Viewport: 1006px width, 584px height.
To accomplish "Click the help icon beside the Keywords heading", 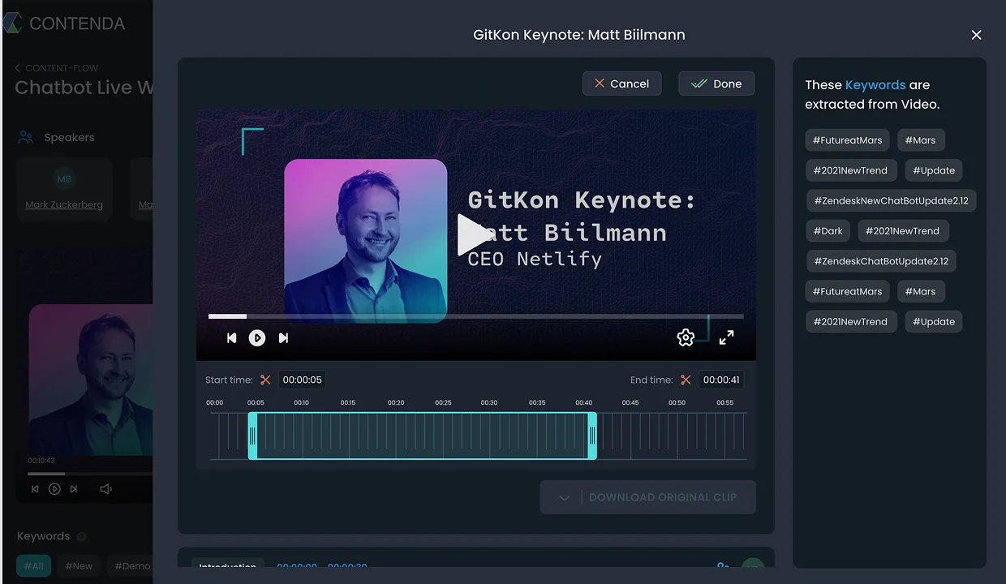I will [81, 536].
